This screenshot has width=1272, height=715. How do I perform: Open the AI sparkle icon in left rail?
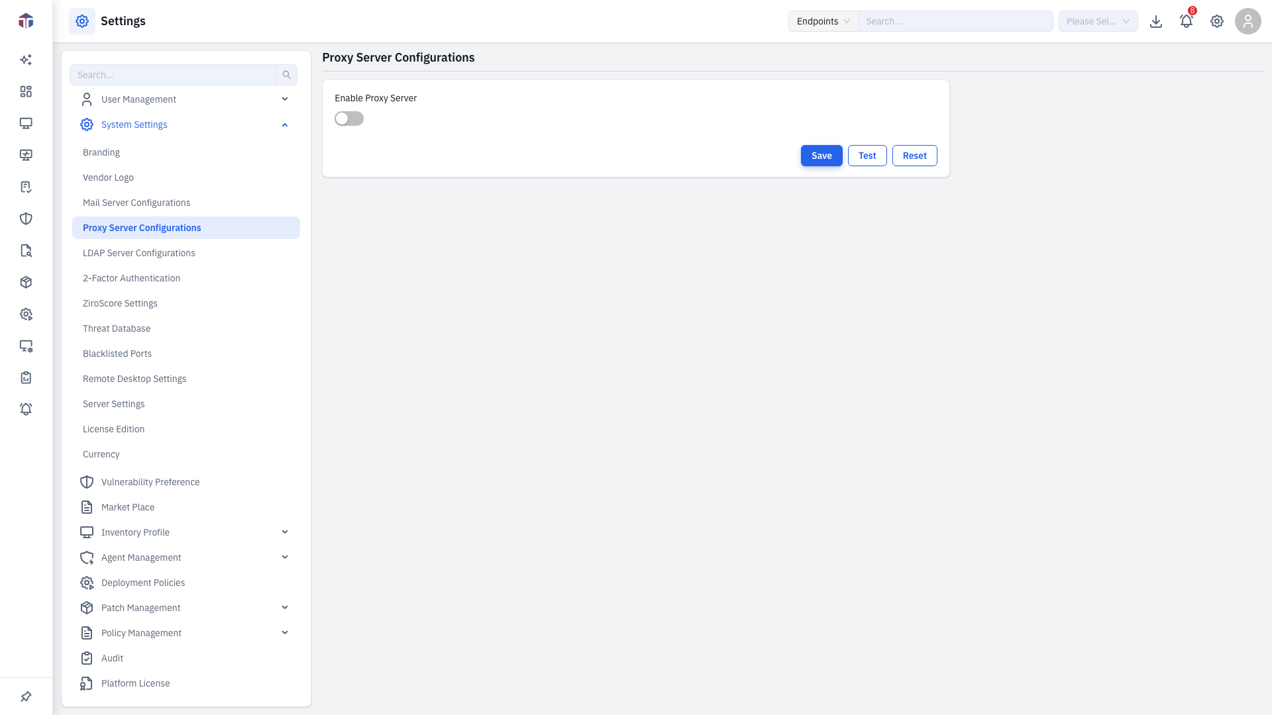(26, 60)
